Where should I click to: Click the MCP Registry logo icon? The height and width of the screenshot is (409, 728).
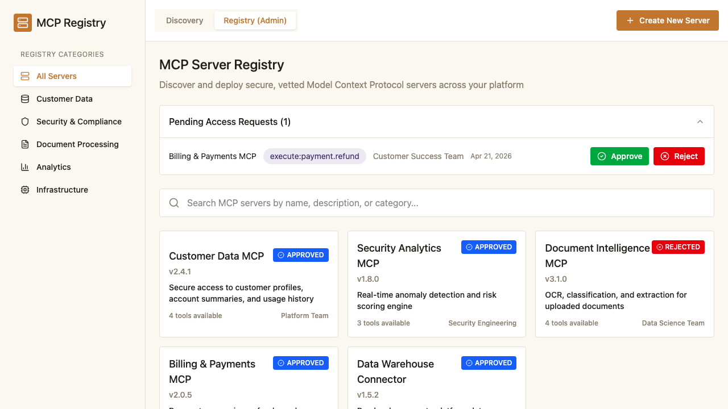pyautogui.click(x=23, y=23)
